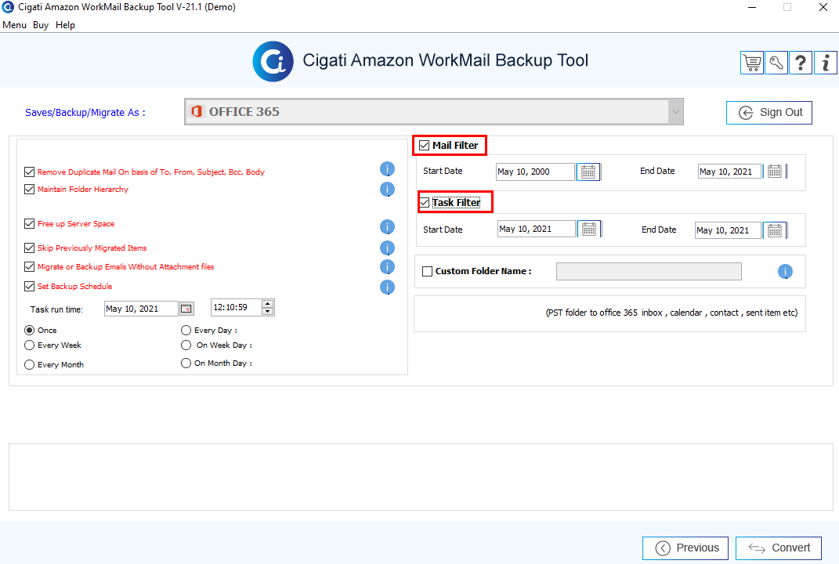
Task: Click the 12:10:59 time field
Action: tap(236, 308)
